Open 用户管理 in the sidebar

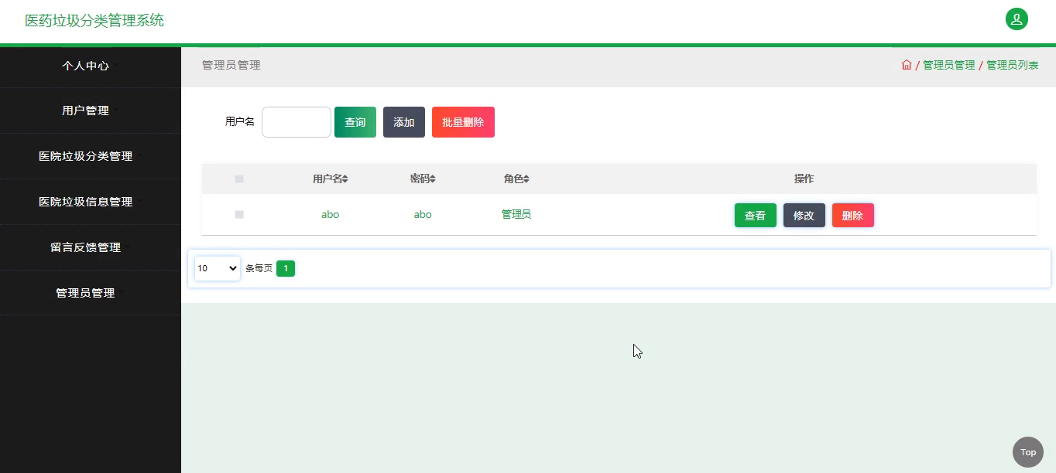click(x=91, y=111)
